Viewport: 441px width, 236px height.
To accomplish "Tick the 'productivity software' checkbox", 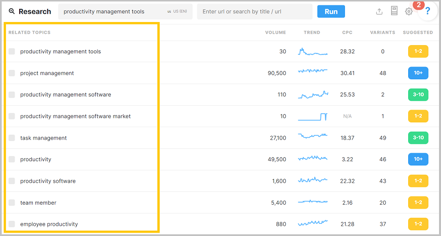I will coord(12,181).
